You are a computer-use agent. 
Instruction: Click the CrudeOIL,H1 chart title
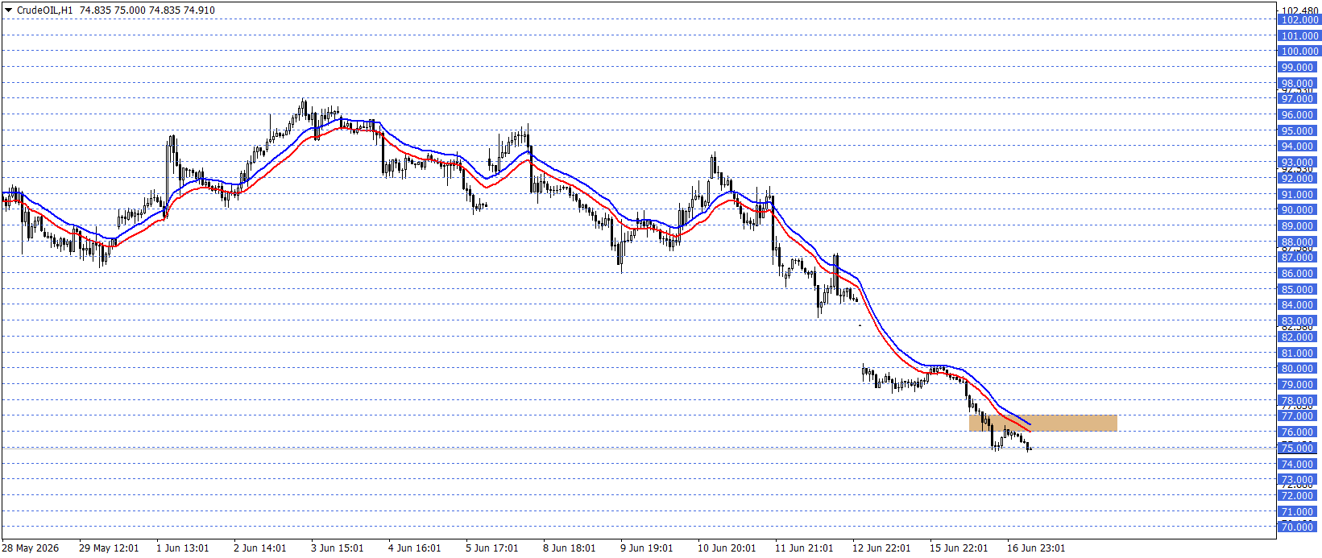(44, 10)
